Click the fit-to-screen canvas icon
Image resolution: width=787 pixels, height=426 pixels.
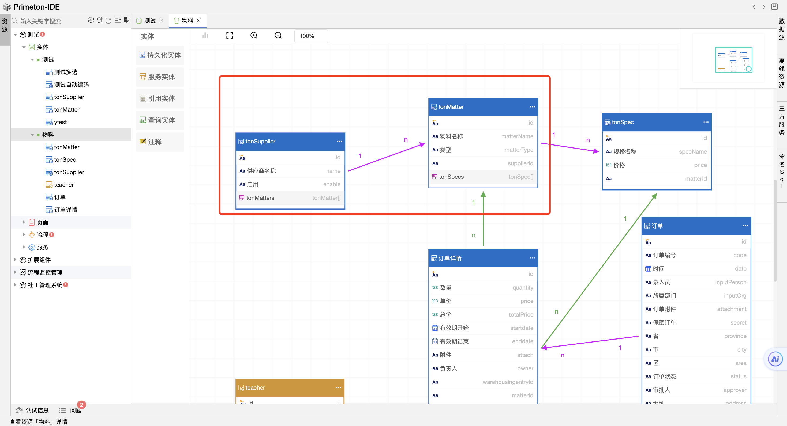(230, 36)
